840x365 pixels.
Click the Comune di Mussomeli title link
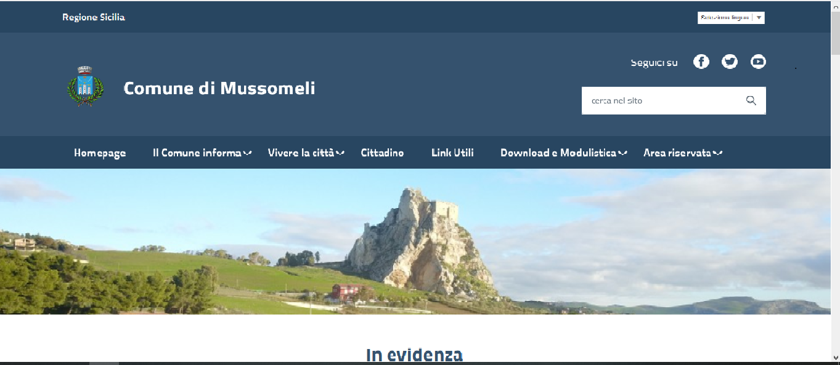[219, 88]
